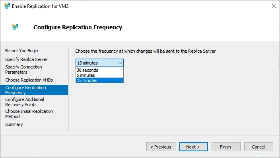Open Configure Additional Recovery Points step
Screen dimensions: 280x158
coord(25,102)
